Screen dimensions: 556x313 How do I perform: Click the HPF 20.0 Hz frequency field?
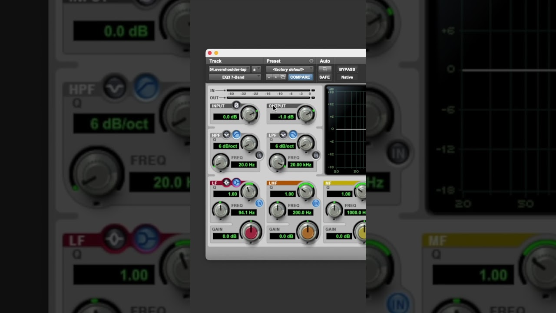(244, 165)
